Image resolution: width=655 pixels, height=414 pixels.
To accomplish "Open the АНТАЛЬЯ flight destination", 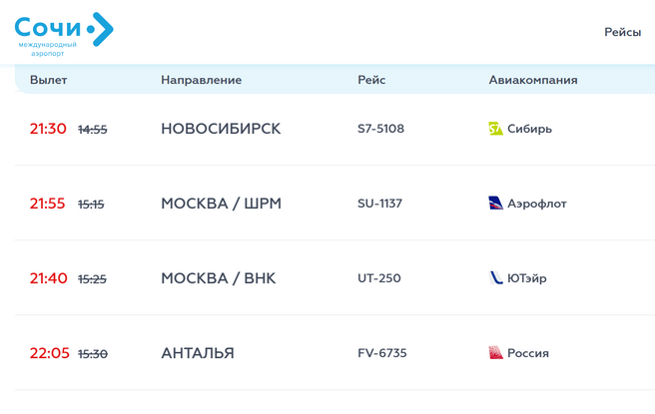I will click(x=198, y=353).
